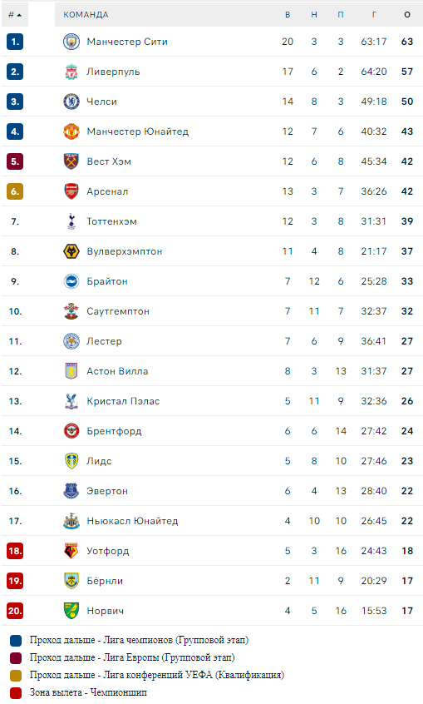
Task: Sort table by the # position column
Action: coord(15,15)
